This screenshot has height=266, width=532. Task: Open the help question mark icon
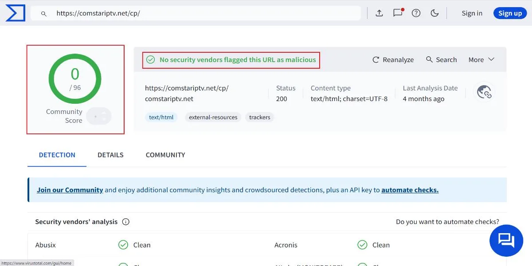coord(416,13)
